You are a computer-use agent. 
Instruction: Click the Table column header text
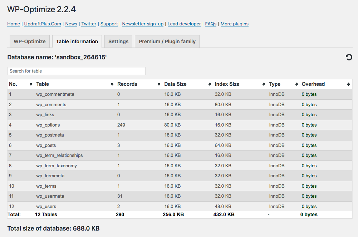[43, 84]
